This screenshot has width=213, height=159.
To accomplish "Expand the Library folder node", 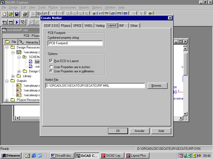I will [13, 76].
